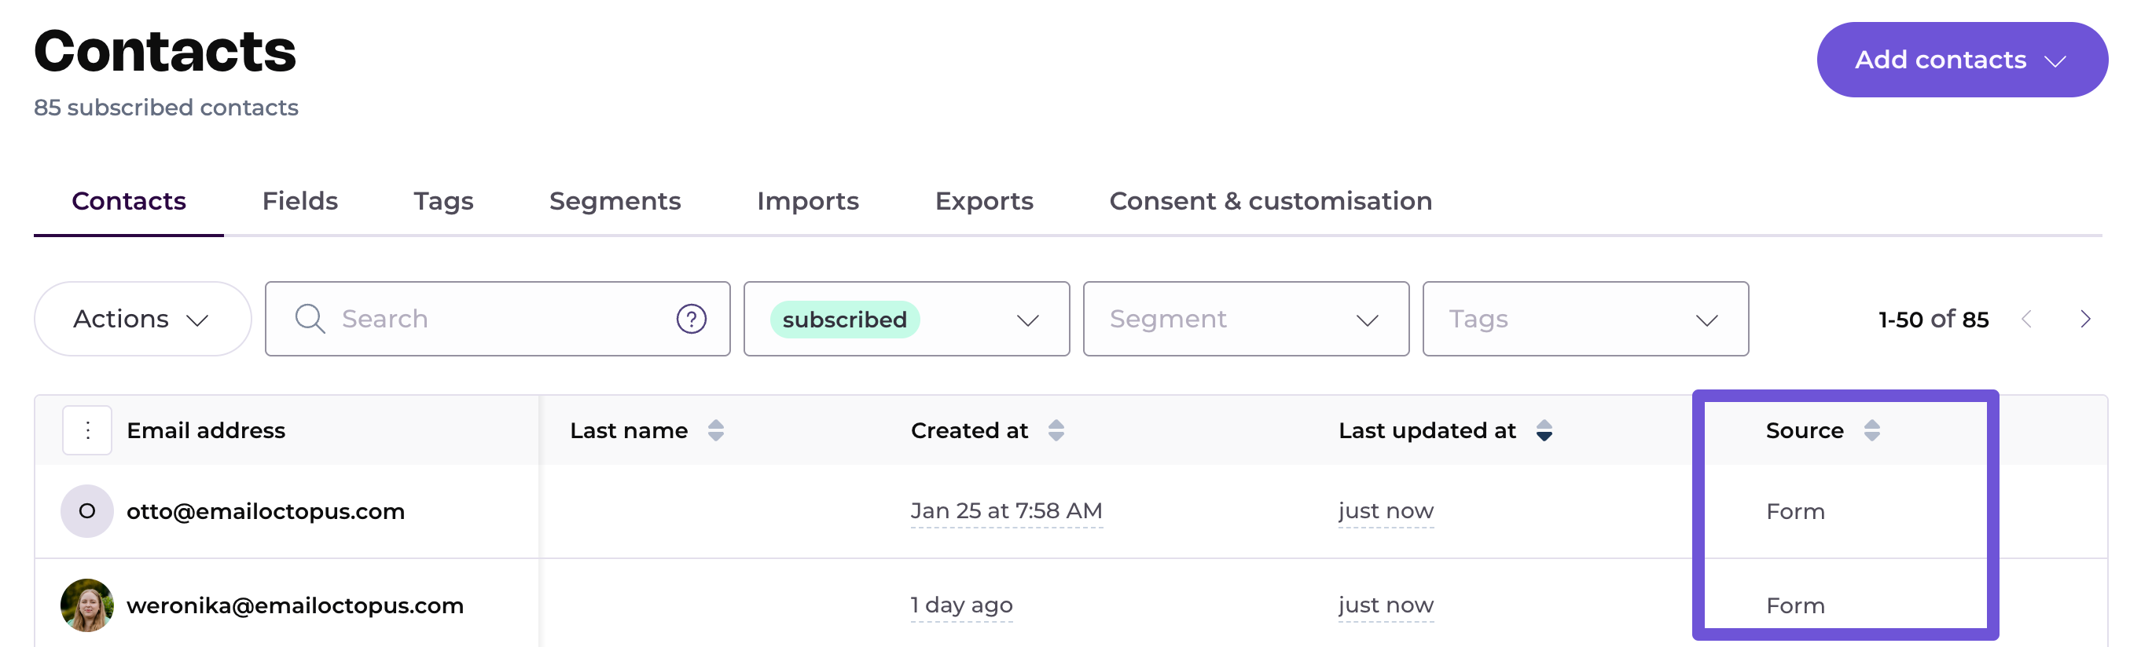
Task: Open the column options three-dot menu
Action: (87, 431)
